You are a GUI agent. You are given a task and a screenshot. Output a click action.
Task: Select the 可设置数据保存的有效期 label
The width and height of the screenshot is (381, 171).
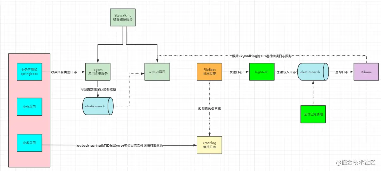tap(98, 89)
